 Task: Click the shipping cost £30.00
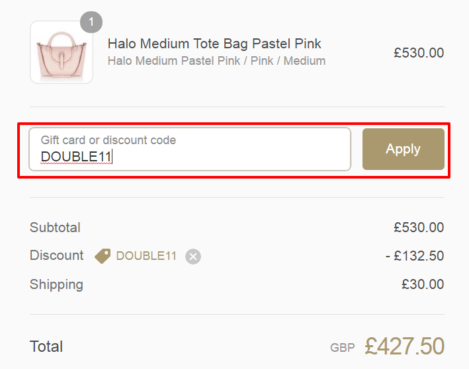coord(423,284)
